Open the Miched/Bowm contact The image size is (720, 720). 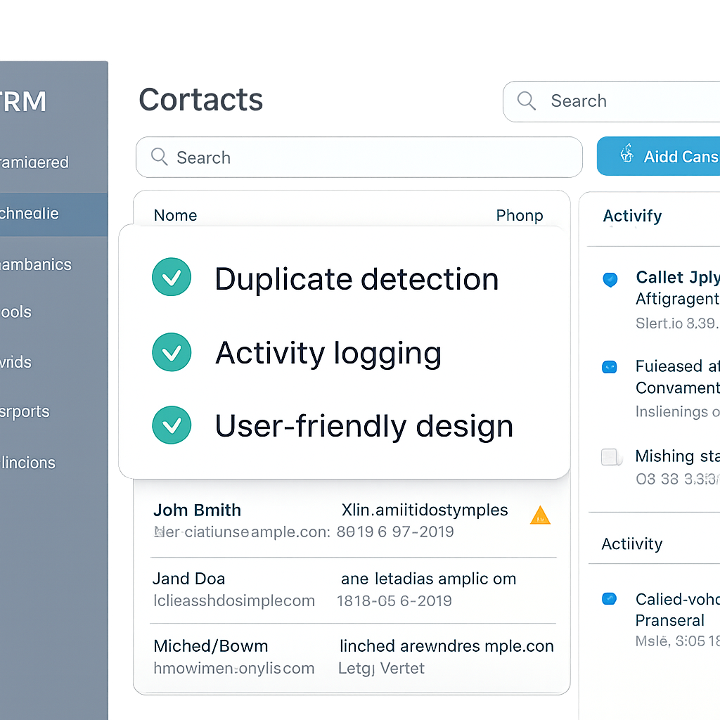coord(211,646)
